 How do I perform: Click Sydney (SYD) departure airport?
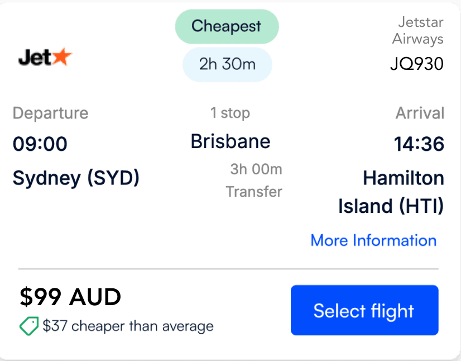76,178
